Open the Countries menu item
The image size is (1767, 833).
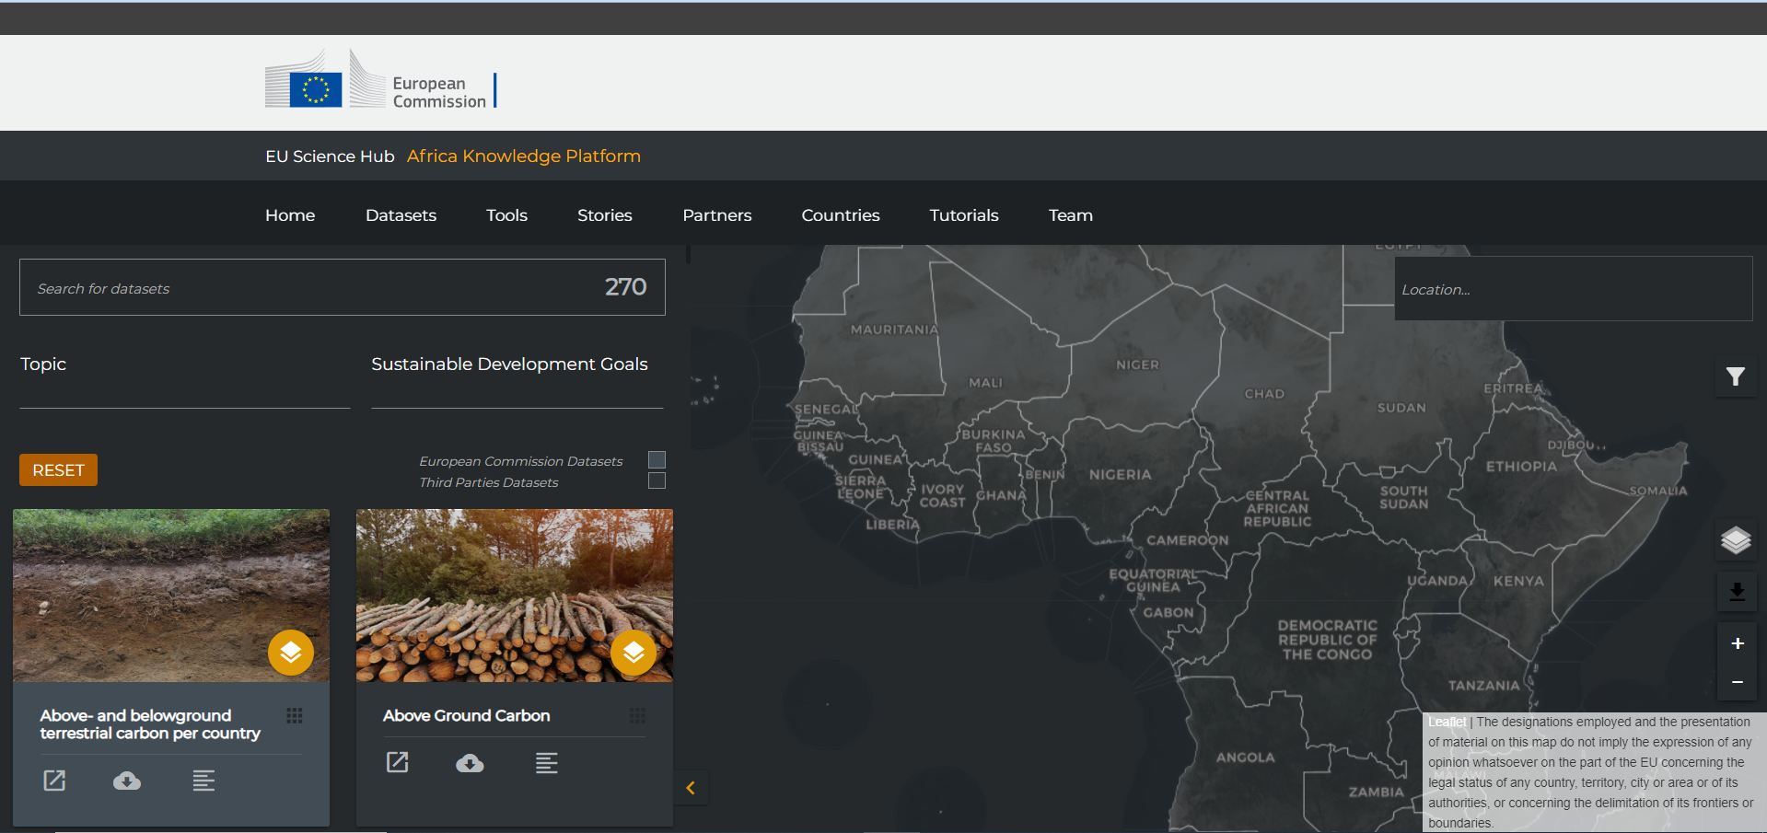pyautogui.click(x=840, y=214)
